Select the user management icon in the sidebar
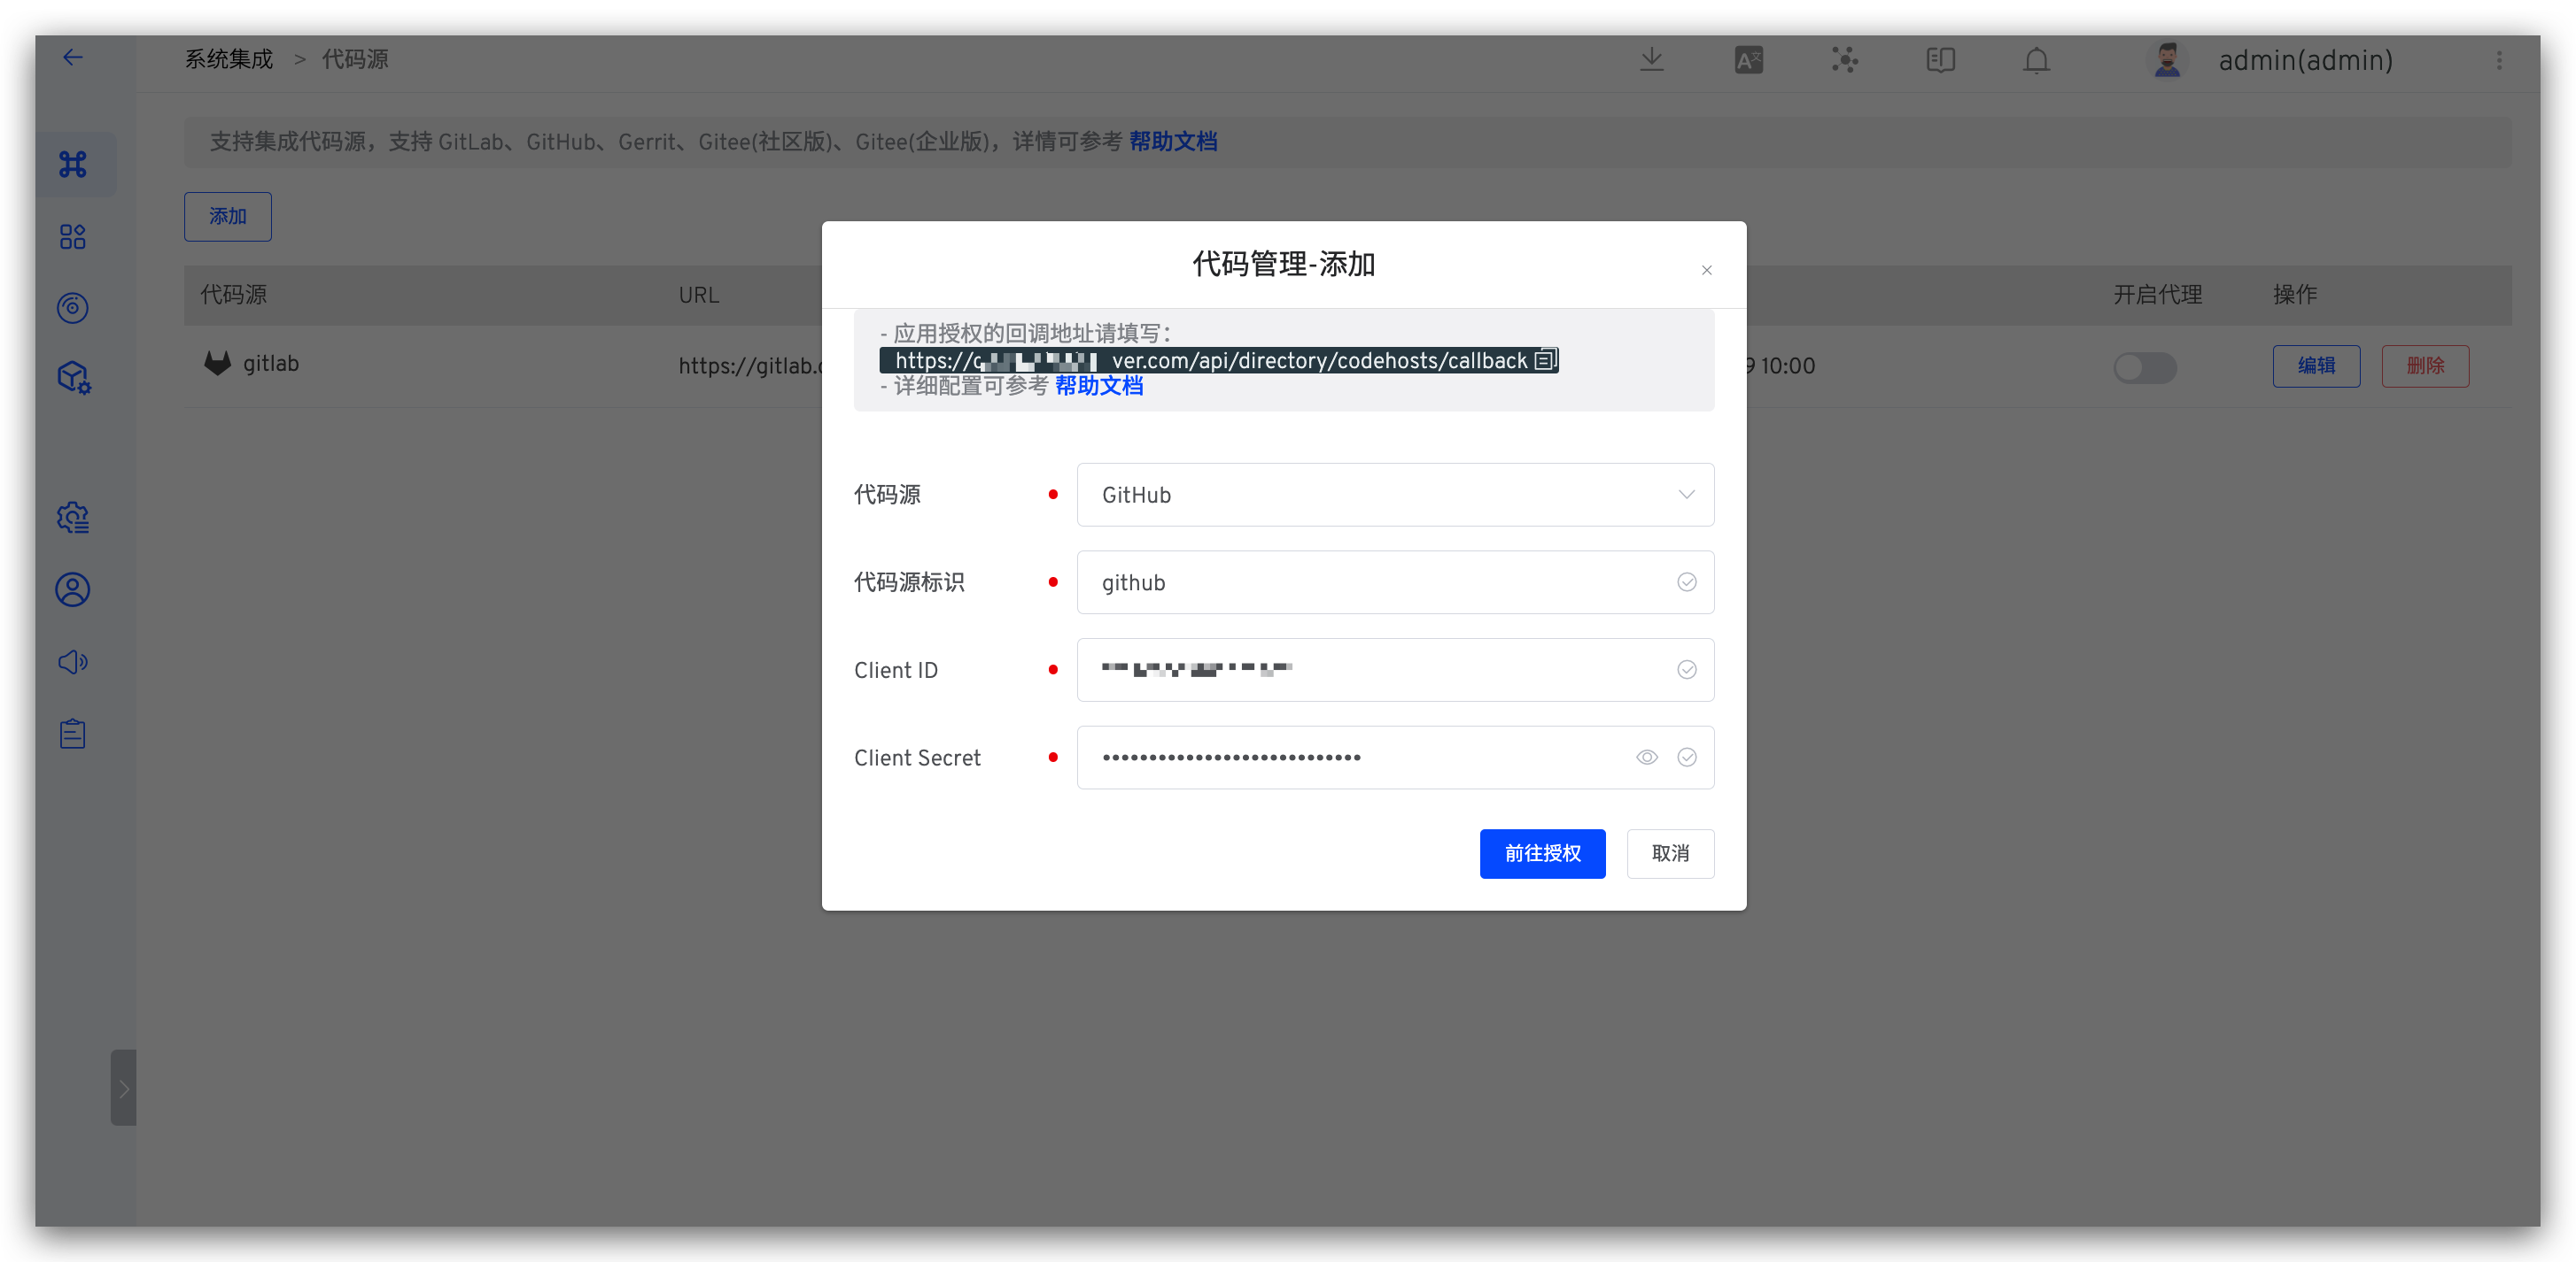 pos(73,589)
